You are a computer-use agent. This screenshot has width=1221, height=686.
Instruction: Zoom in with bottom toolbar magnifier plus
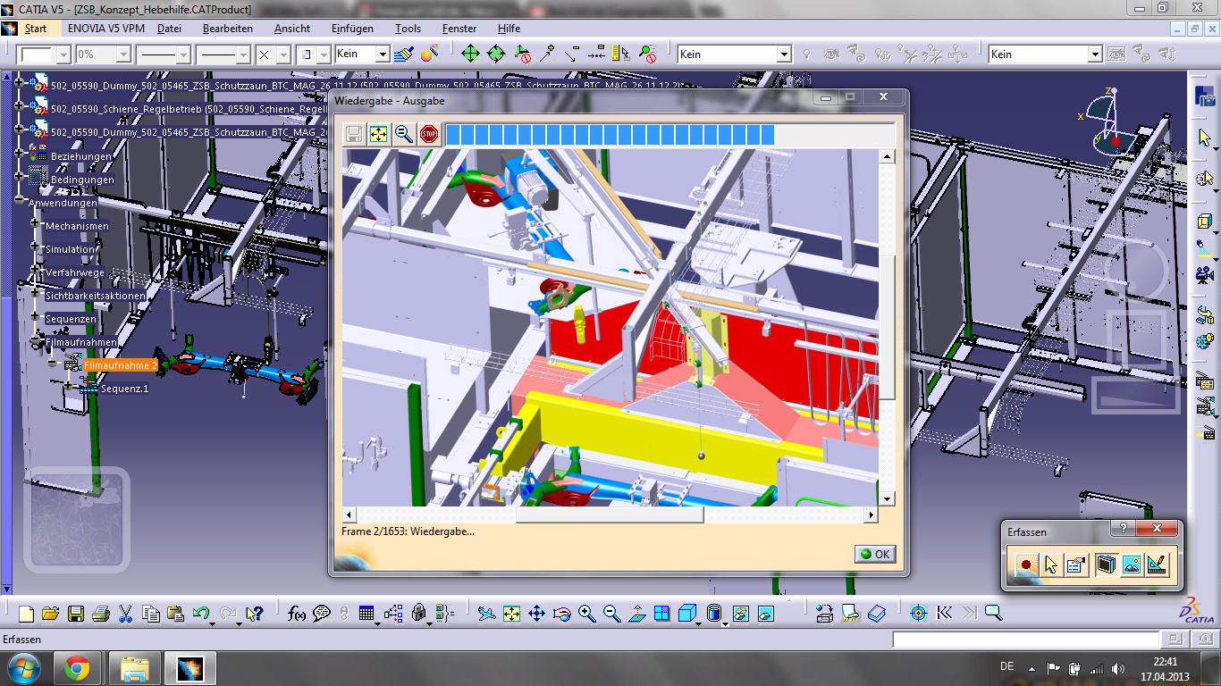coord(586,614)
